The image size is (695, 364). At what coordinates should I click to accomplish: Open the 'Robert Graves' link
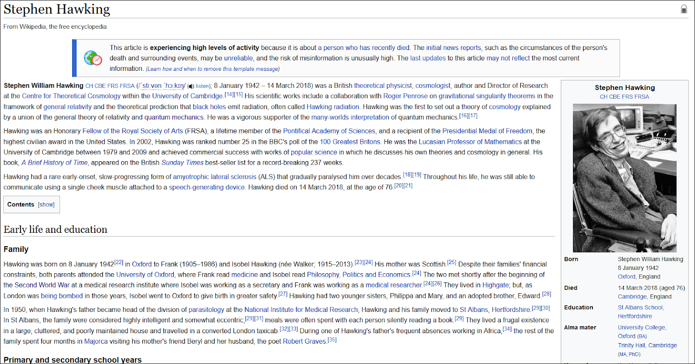[304, 342]
